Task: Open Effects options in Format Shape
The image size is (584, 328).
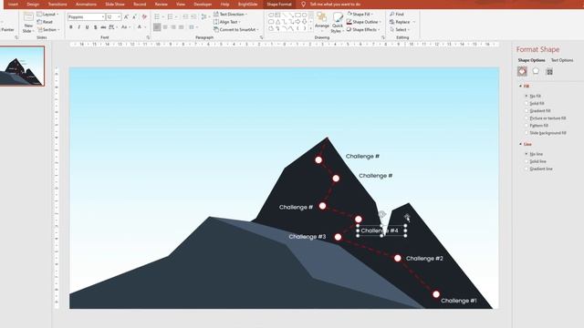Action: (536, 71)
